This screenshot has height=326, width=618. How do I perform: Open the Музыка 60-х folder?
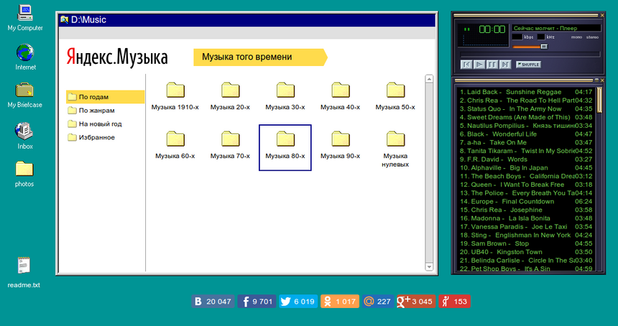pyautogui.click(x=175, y=145)
